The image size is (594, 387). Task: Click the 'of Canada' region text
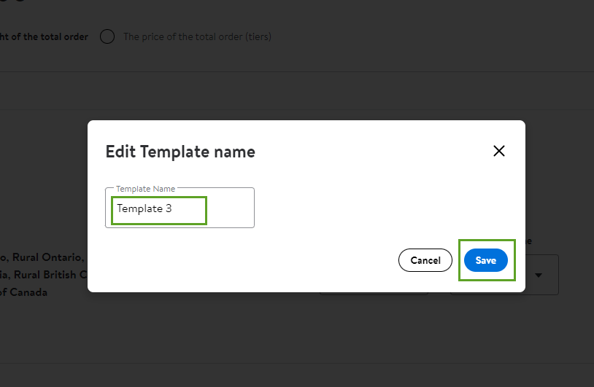[23, 292]
